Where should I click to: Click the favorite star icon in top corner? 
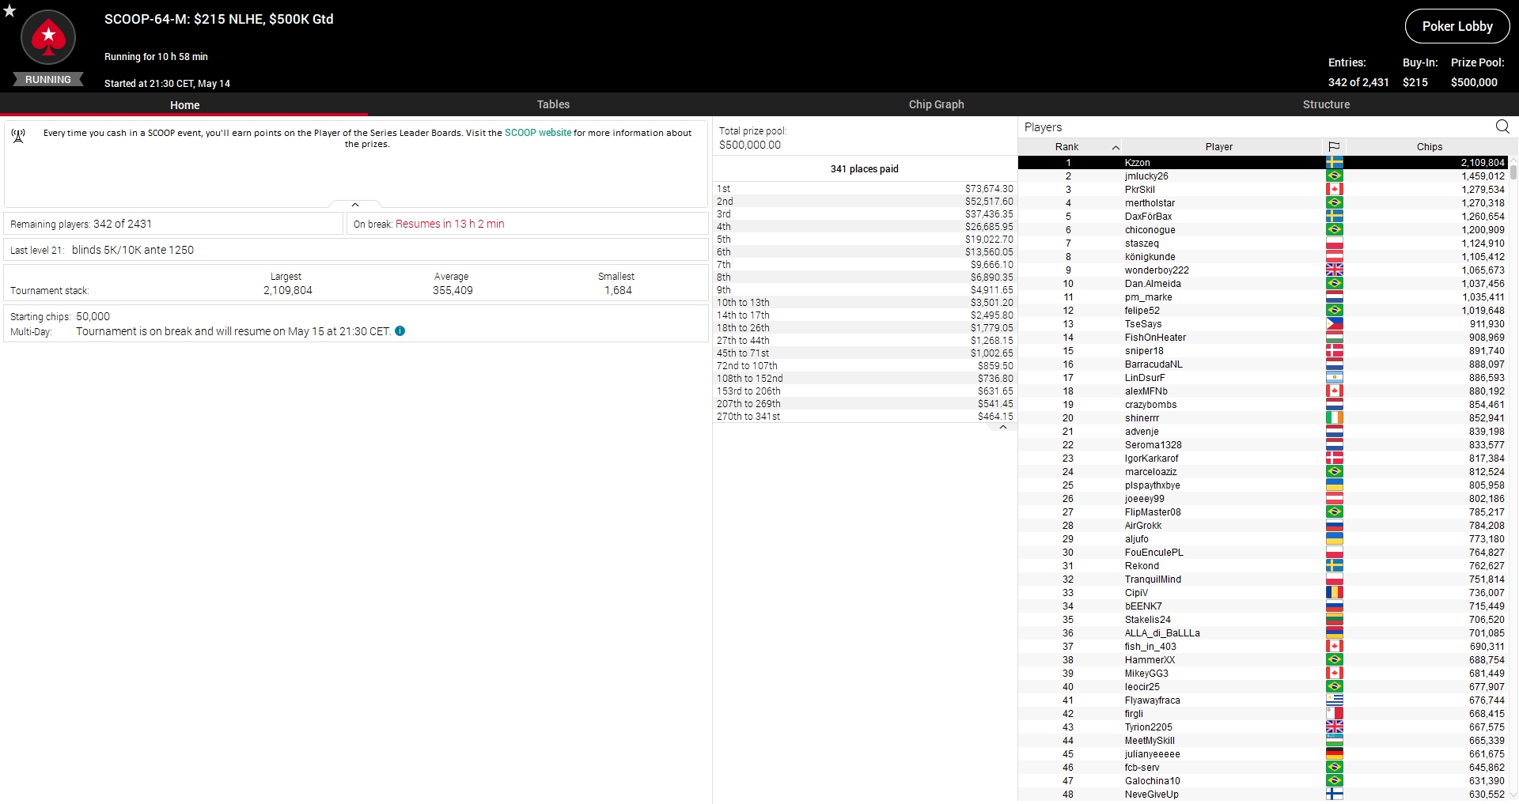click(9, 11)
